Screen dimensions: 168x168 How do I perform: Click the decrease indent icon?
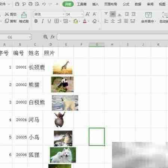point(127,14)
